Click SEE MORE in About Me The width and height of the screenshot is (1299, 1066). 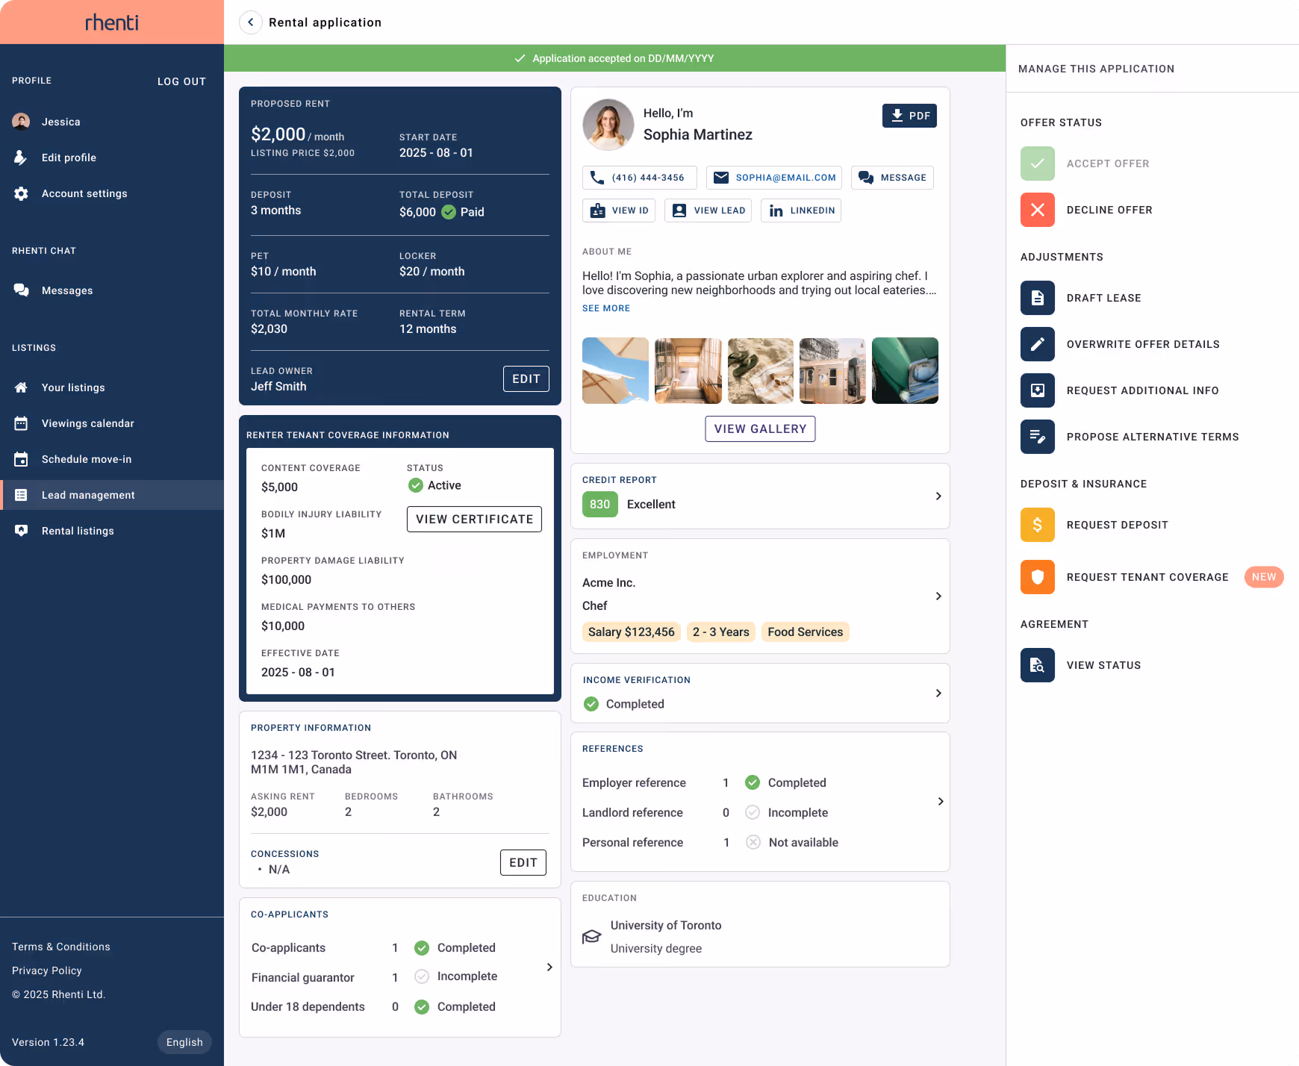point(606,308)
